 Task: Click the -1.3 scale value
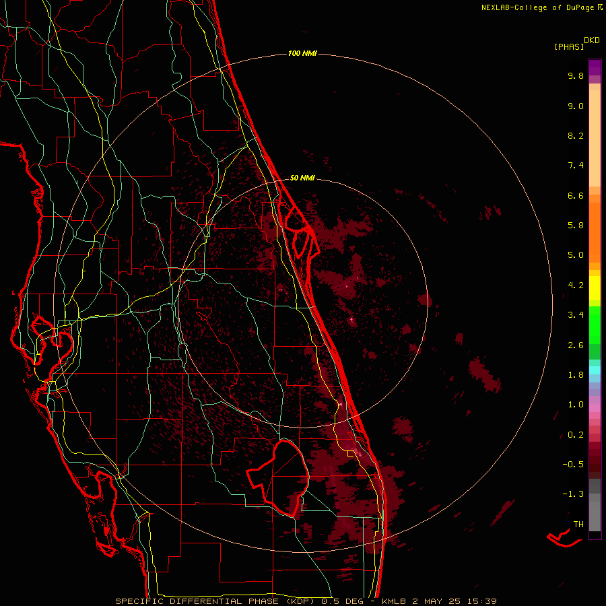click(x=573, y=494)
